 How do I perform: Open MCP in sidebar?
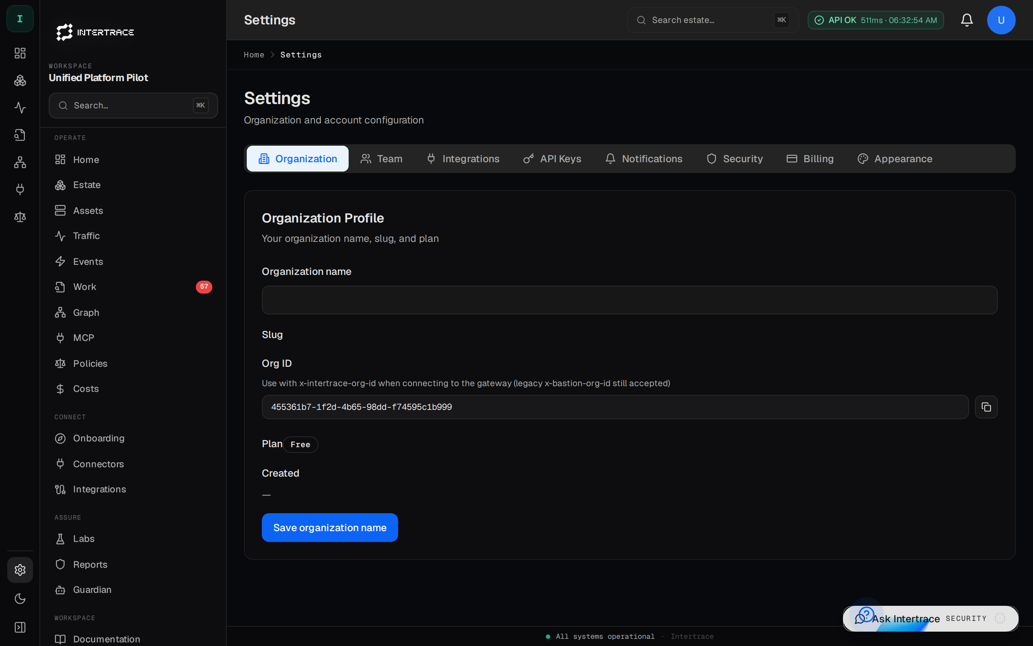coord(133,338)
